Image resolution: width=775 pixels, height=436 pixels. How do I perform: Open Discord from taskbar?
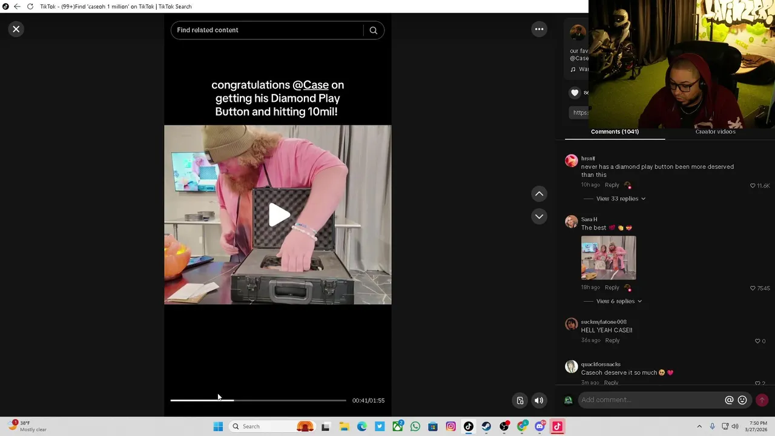[540, 426]
